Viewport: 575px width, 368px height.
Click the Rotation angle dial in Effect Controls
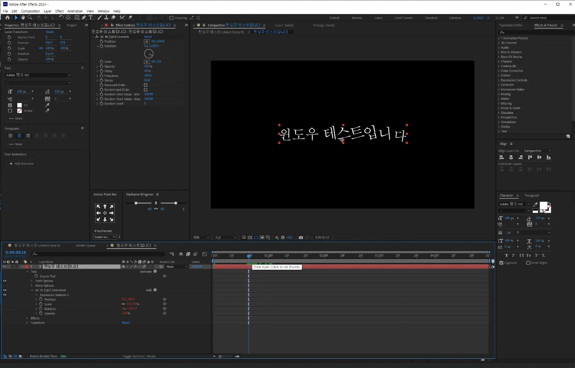[x=149, y=53]
